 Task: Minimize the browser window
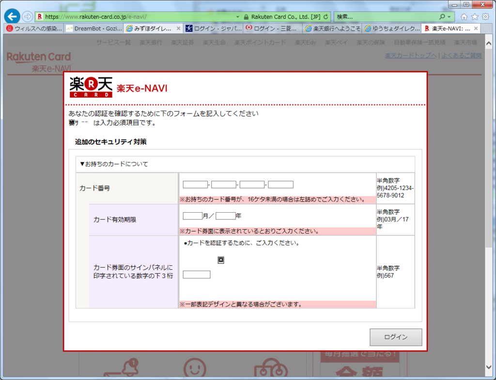(x=454, y=4)
